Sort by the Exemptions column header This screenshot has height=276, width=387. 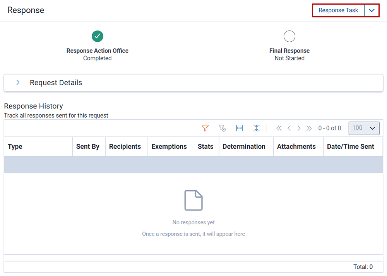coord(171,147)
